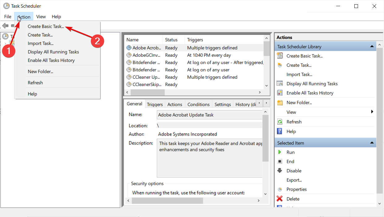384x217 pixels.
Task: Click Enable All Tasks History icon
Action: [280, 93]
